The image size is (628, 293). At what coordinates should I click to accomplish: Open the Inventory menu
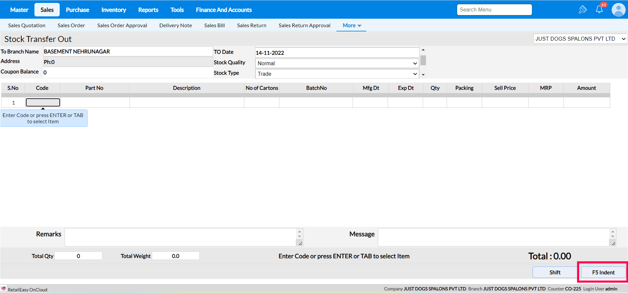[x=113, y=10]
